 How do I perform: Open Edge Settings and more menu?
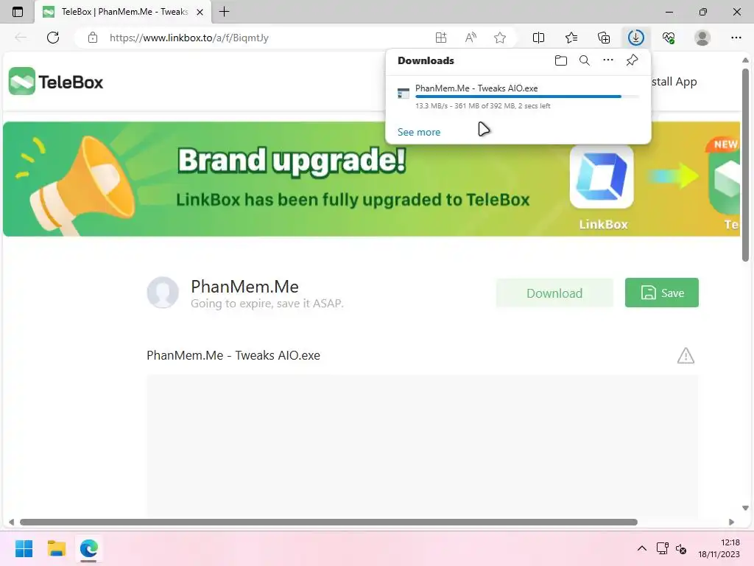click(736, 38)
